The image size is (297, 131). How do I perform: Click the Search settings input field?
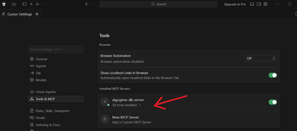click(x=56, y=49)
